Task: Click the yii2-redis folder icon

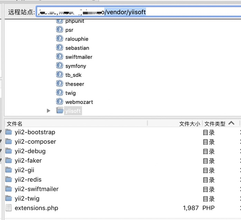Action: coord(9,179)
